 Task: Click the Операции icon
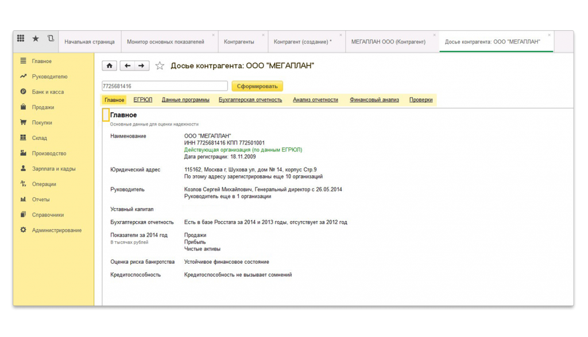pyautogui.click(x=23, y=183)
